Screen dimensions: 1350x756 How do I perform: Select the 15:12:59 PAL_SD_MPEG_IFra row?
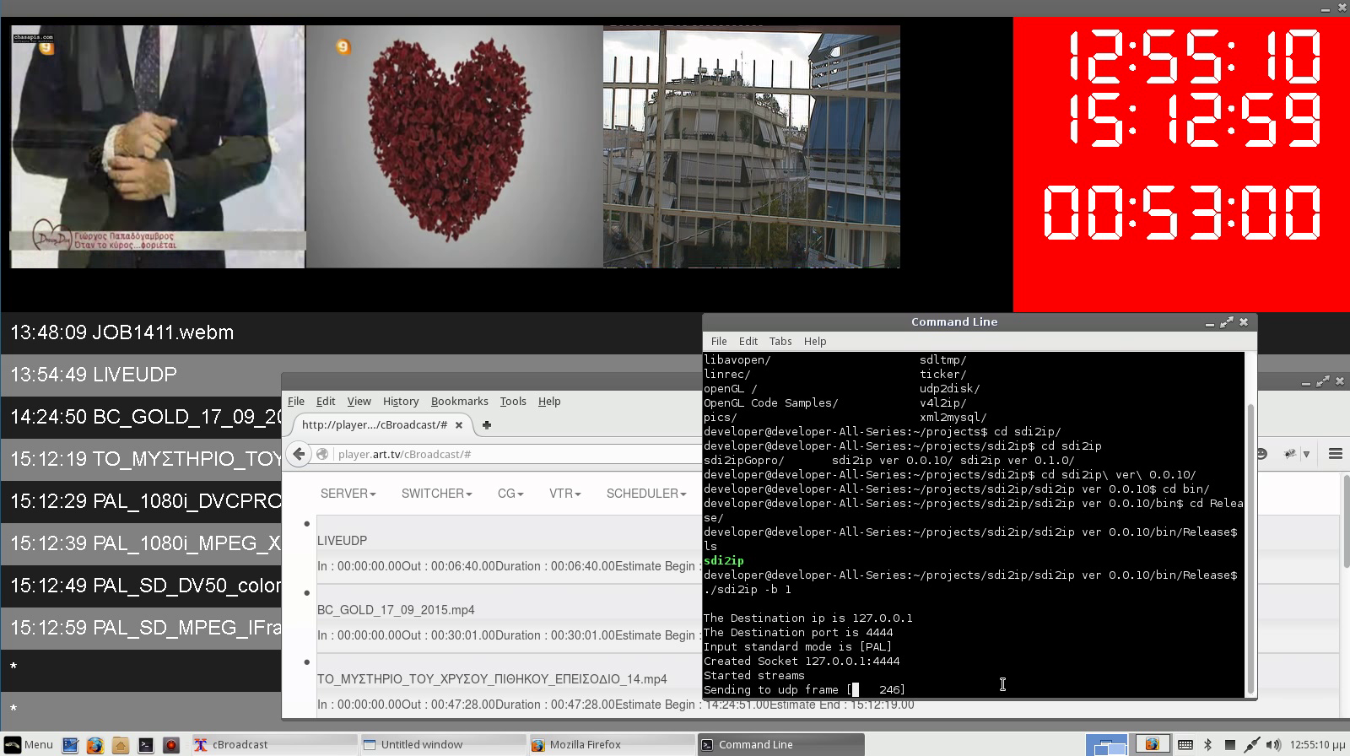click(x=140, y=628)
